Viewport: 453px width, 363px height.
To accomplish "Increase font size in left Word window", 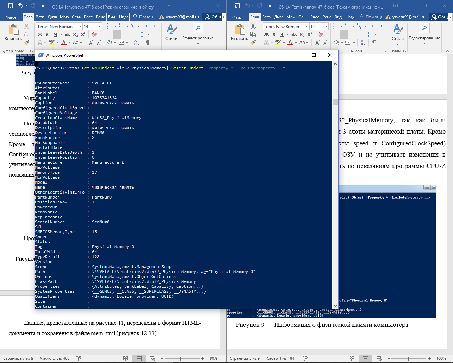I will (x=91, y=43).
